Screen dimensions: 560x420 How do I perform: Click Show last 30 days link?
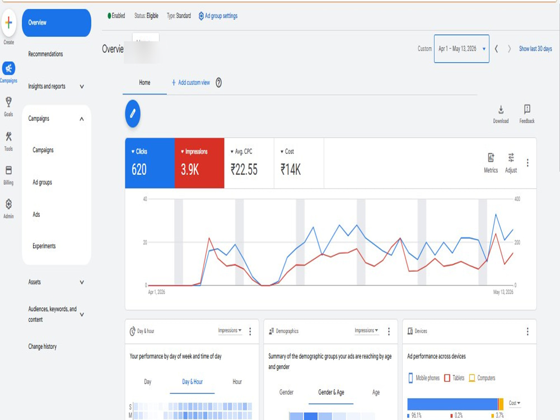[535, 49]
